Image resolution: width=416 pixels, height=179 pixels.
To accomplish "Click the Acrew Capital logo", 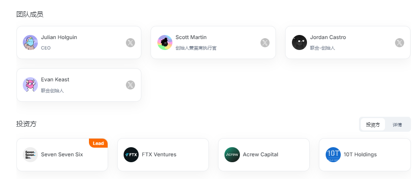I will pos(232,154).
